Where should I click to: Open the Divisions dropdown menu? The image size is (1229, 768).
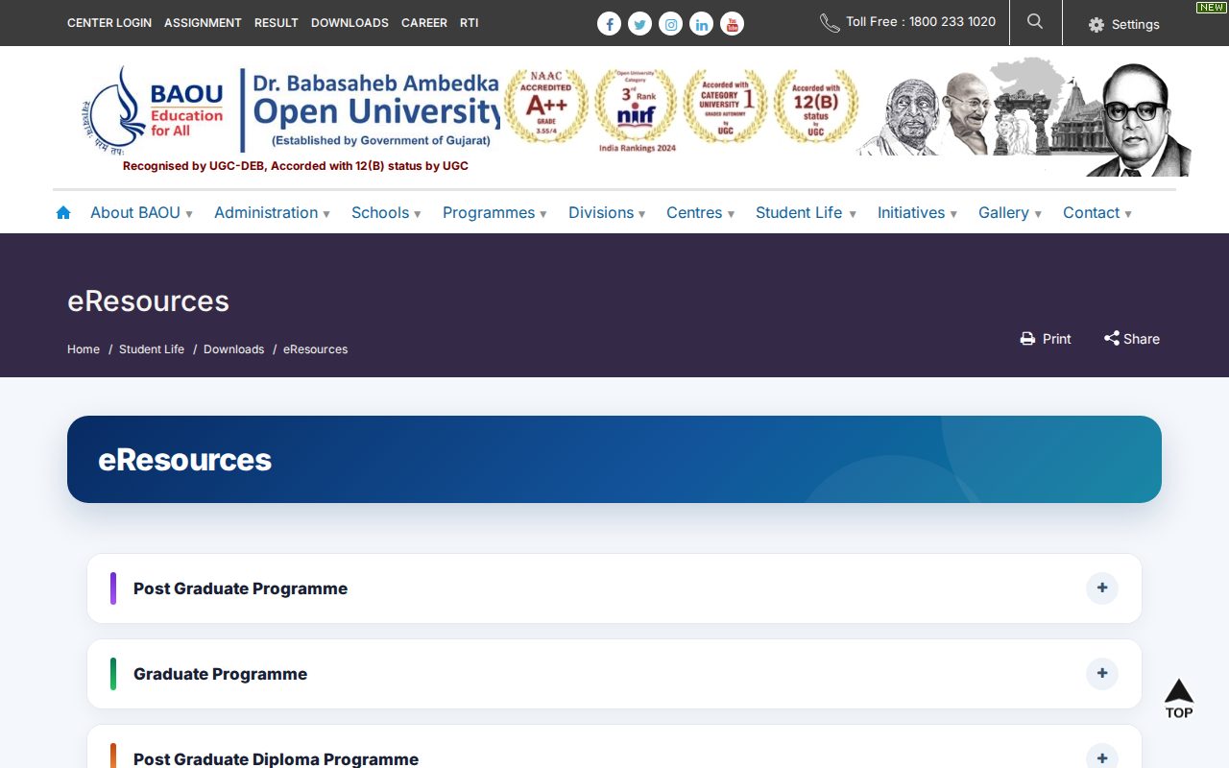click(608, 213)
